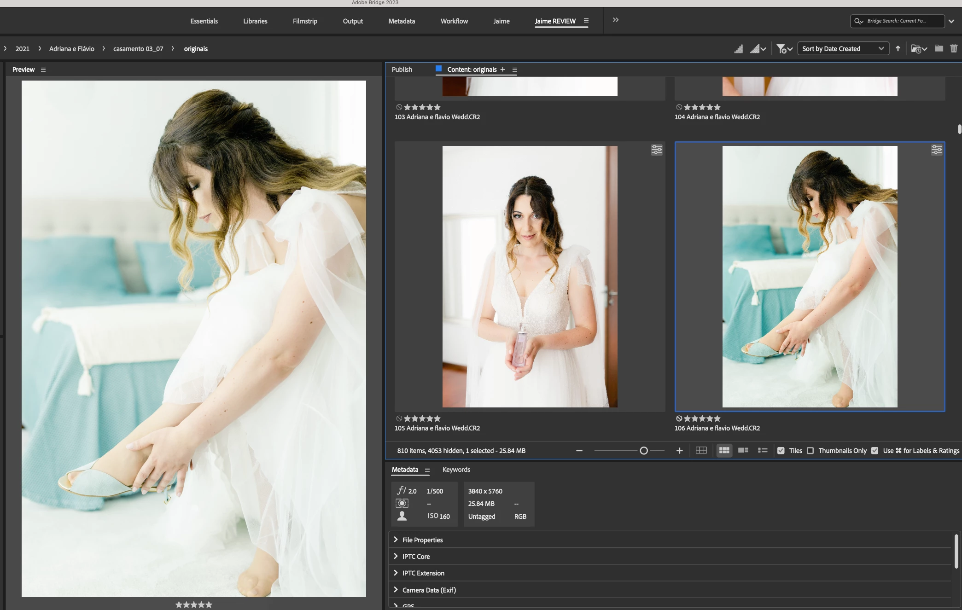Viewport: 962px width, 610px height.
Task: Navigate to casamento 03_07 breadcrumb folder
Action: (x=138, y=49)
